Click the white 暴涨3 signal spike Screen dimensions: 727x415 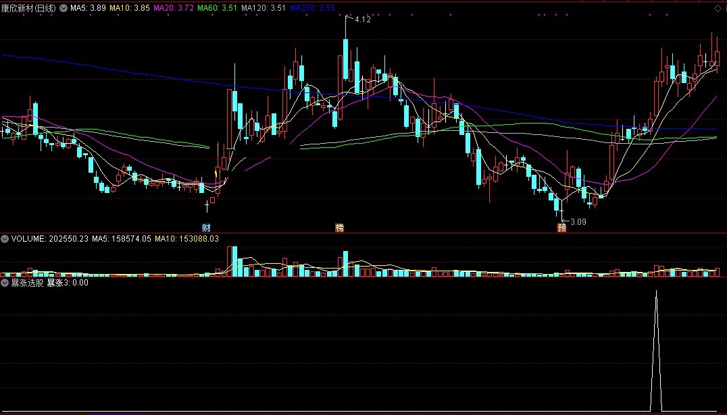pos(656,351)
